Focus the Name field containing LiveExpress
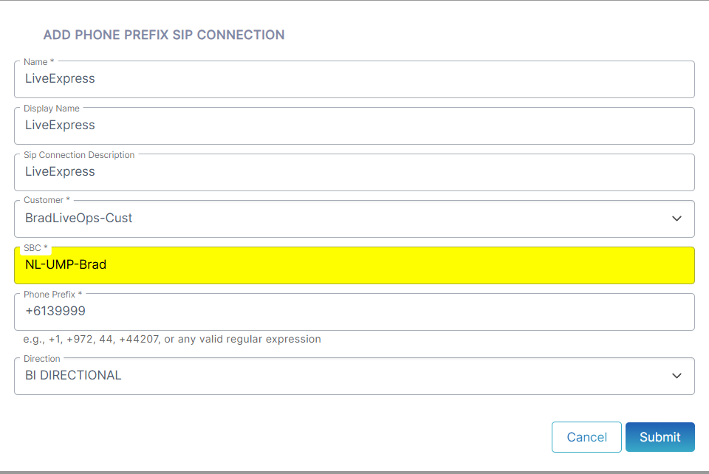 pyautogui.click(x=354, y=80)
